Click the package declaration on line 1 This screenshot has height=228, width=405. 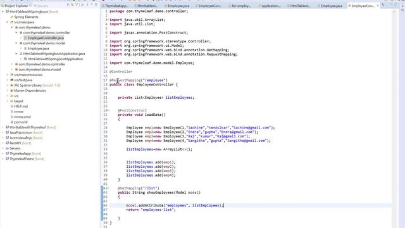click(x=149, y=11)
